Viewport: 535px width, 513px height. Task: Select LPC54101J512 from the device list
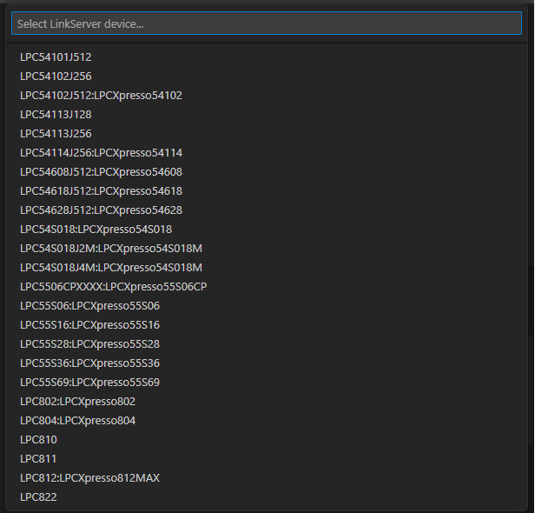56,57
